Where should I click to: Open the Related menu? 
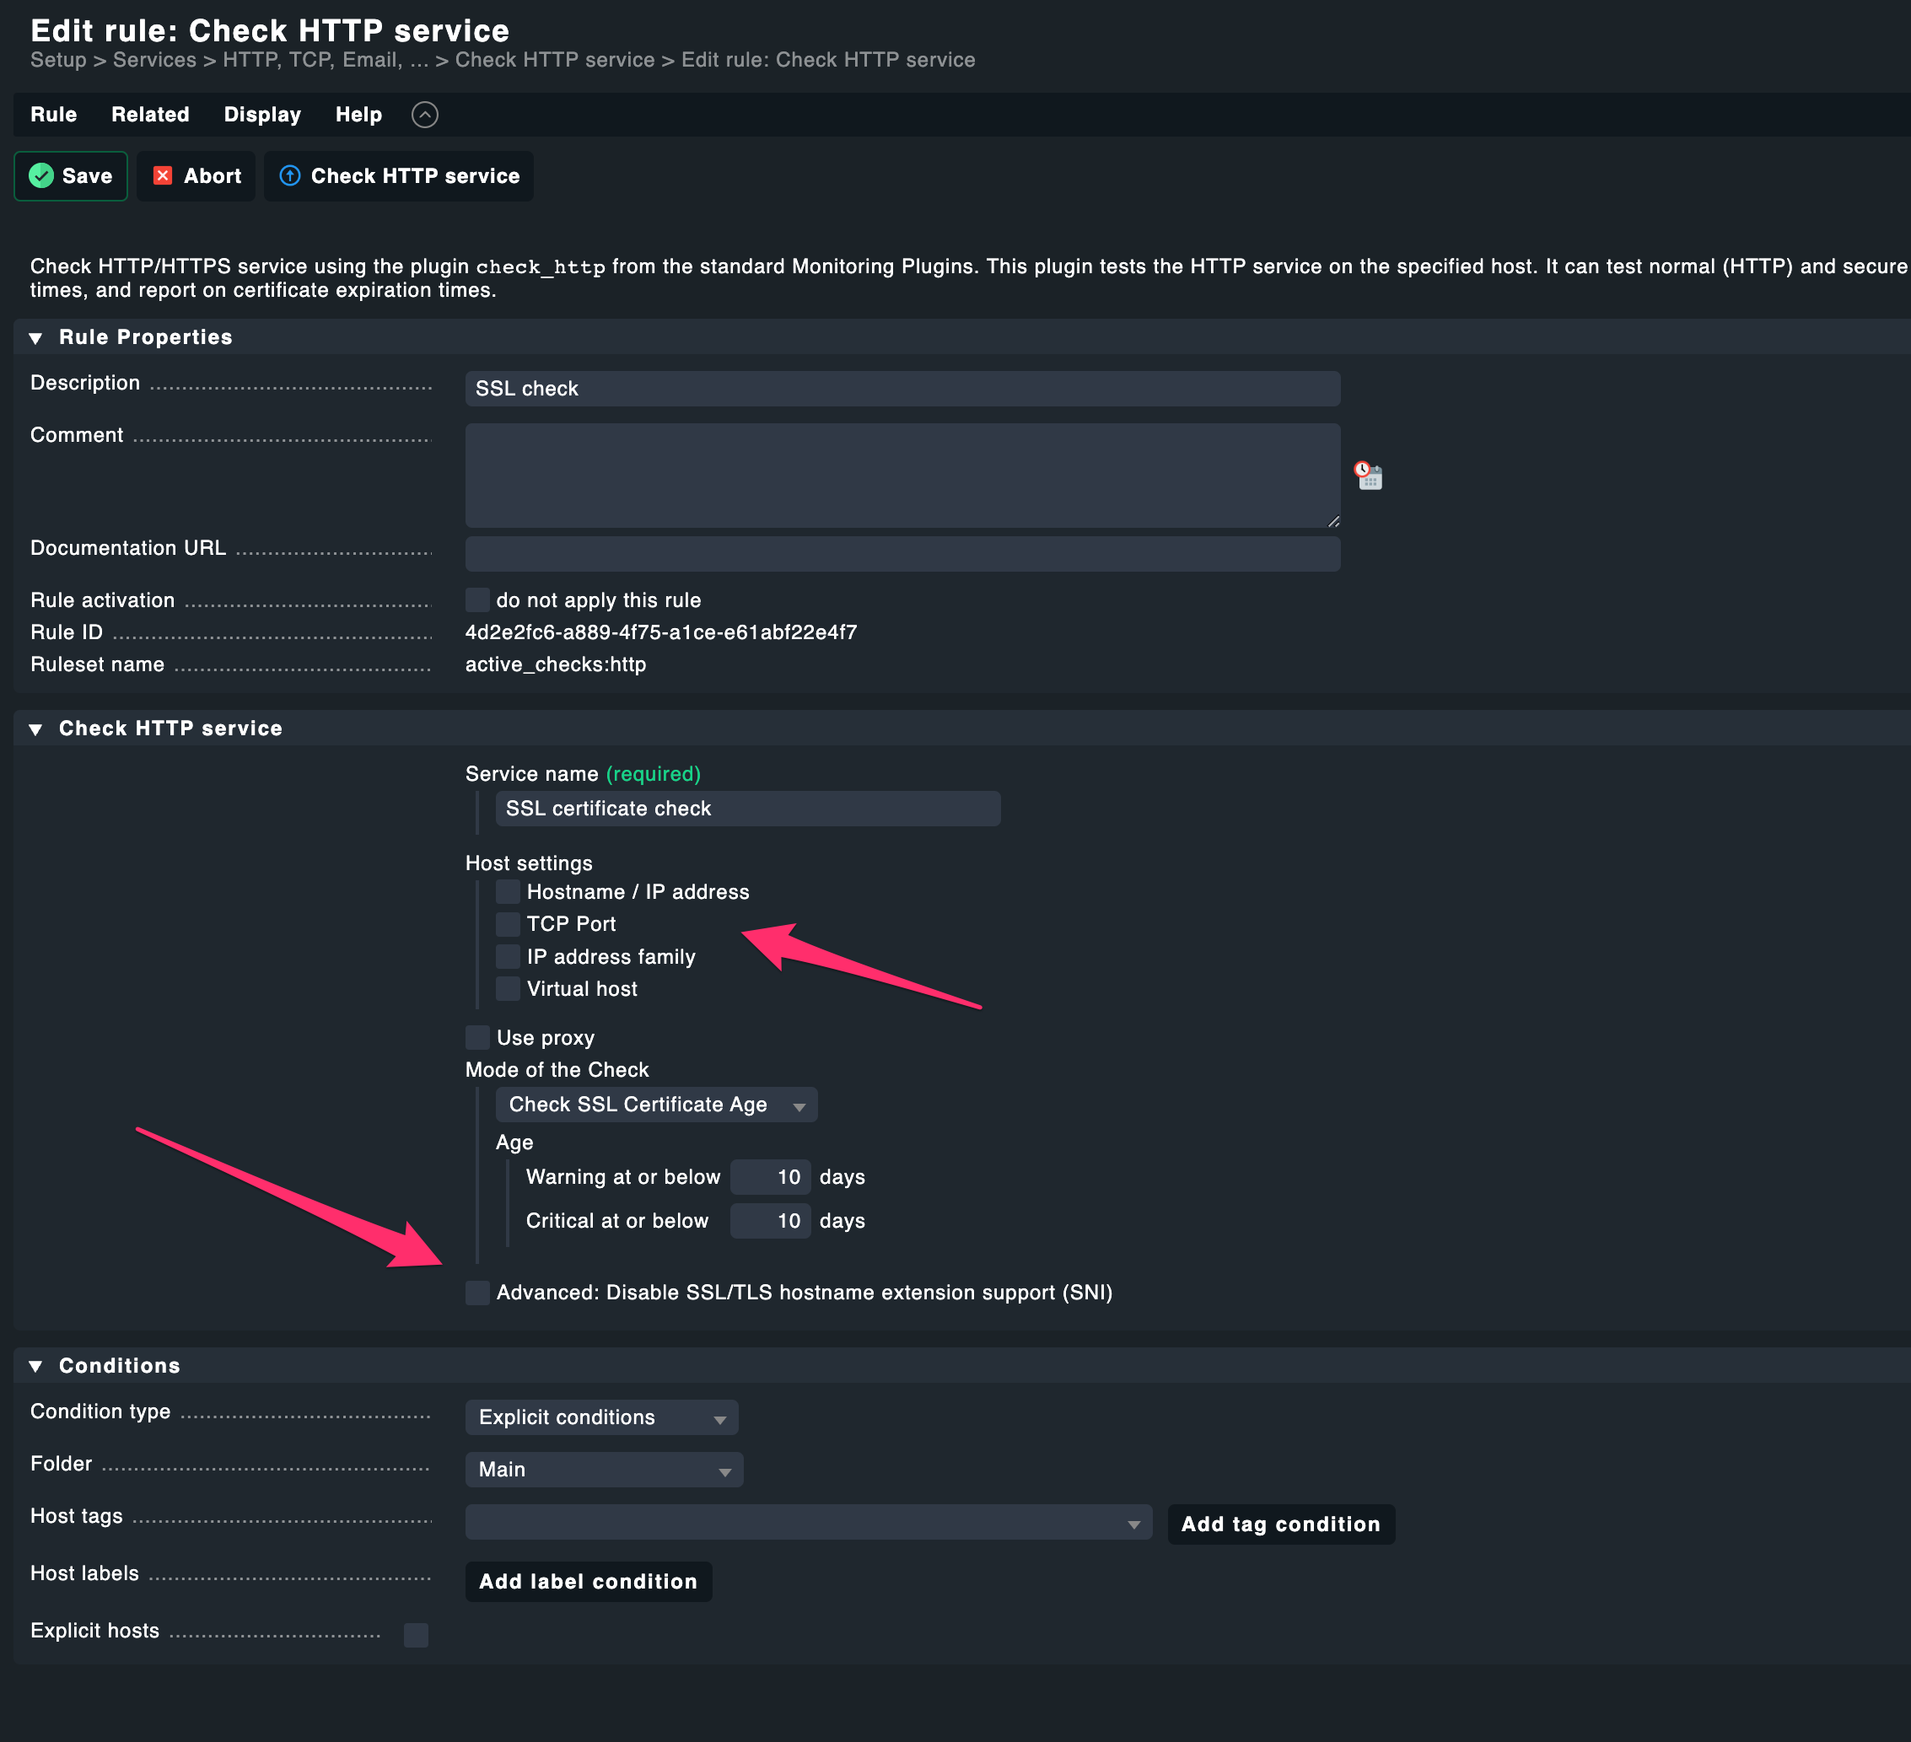click(x=150, y=115)
